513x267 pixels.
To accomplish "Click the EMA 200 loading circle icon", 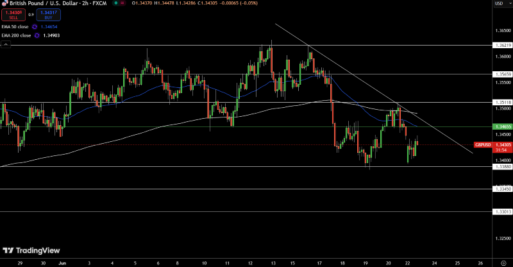I will pyautogui.click(x=37, y=35).
